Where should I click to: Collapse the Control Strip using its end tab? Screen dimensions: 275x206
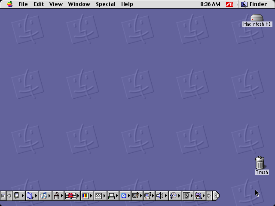(216, 196)
